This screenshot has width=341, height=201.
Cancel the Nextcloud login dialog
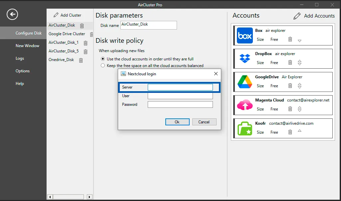(x=204, y=122)
